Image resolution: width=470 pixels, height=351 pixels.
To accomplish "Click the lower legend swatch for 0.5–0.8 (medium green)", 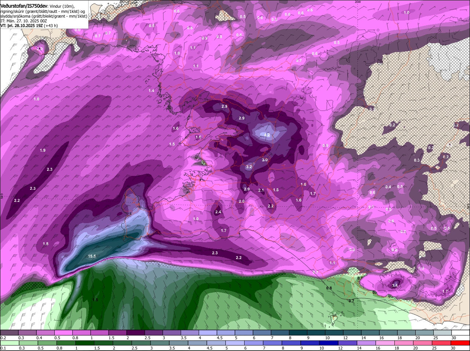I will tap(47, 343).
